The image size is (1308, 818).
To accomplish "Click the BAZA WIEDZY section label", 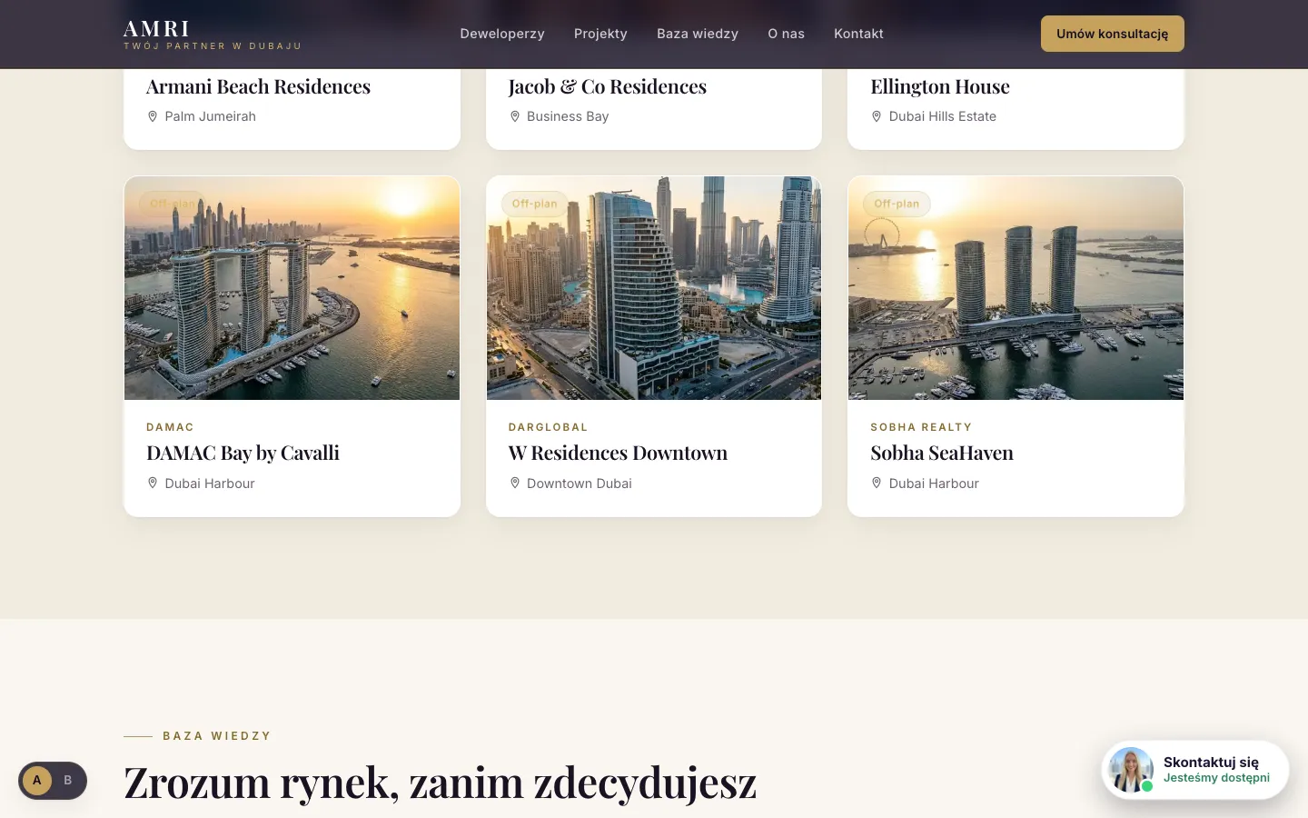I will pos(217,736).
